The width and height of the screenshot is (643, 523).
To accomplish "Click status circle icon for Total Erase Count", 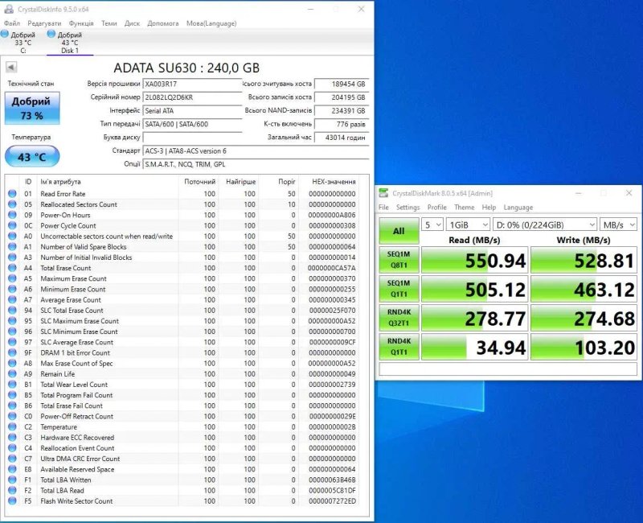I will [x=12, y=268].
